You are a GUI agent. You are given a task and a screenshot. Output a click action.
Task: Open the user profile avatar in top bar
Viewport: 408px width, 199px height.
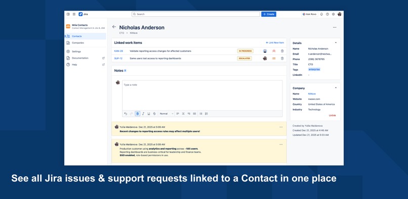[340, 14]
